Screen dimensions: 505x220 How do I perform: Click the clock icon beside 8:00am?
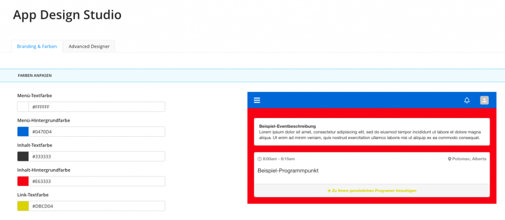259,159
